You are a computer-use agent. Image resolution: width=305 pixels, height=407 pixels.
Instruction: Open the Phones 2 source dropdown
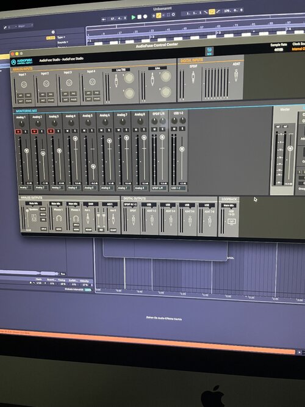[73, 204]
